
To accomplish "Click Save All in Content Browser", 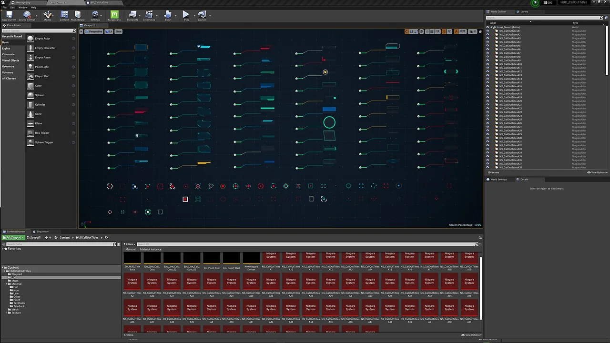I will pyautogui.click(x=34, y=237).
